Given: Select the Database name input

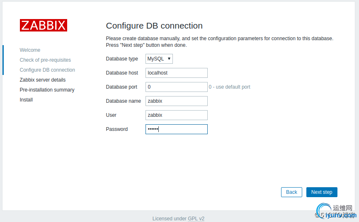Looking at the screenshot, I should click(177, 101).
